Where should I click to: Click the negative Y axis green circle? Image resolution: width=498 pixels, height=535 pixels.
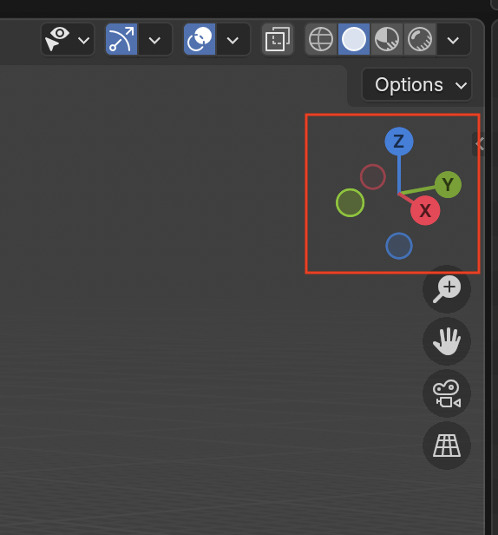tap(350, 202)
